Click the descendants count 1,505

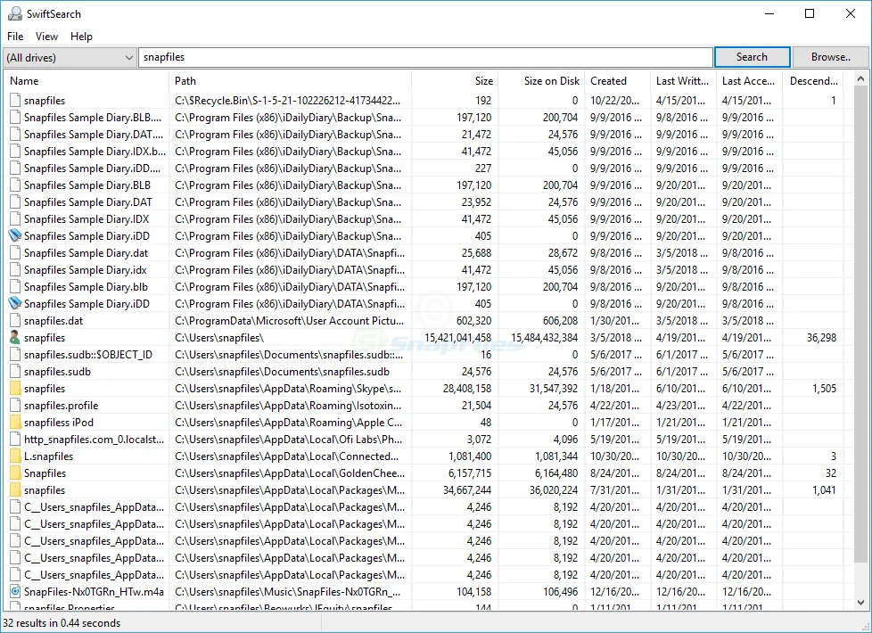[x=824, y=388]
